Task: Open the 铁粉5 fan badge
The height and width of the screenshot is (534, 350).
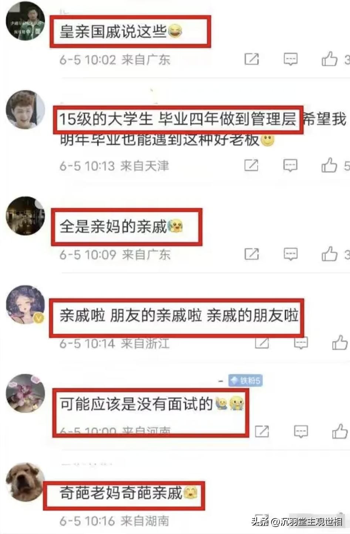Action: [x=245, y=380]
